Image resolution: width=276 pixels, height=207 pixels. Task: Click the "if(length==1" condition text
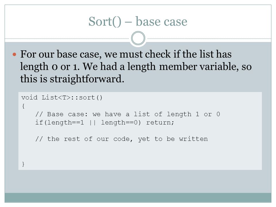[60, 122]
